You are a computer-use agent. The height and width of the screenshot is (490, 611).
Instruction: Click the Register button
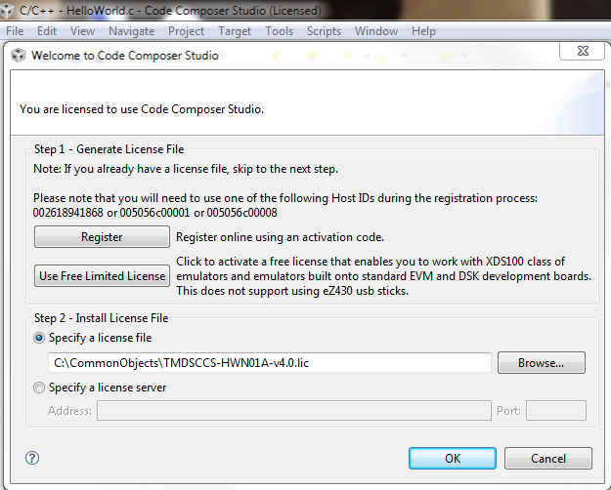(x=102, y=236)
